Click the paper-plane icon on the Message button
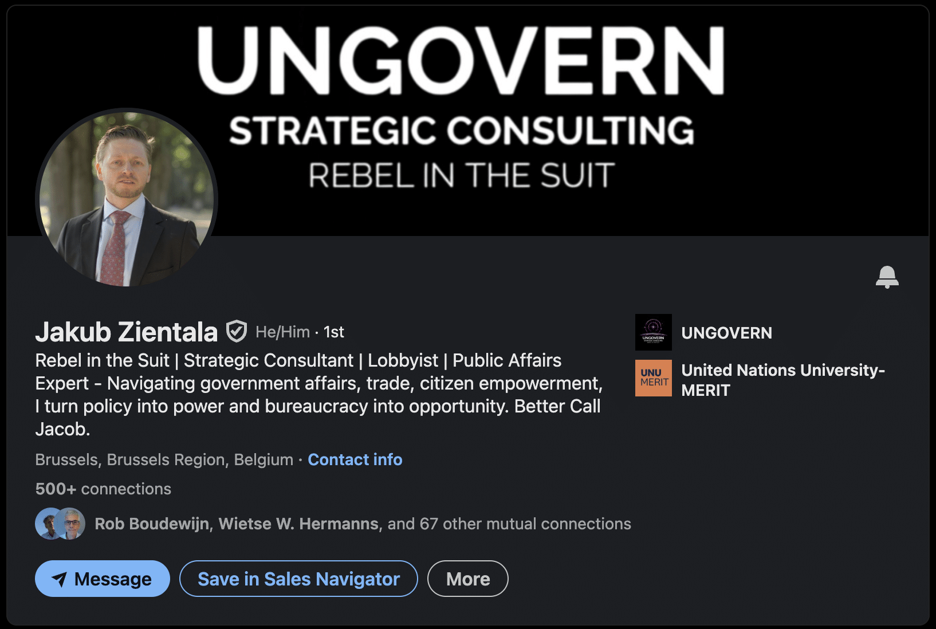Image resolution: width=936 pixels, height=629 pixels. point(59,579)
